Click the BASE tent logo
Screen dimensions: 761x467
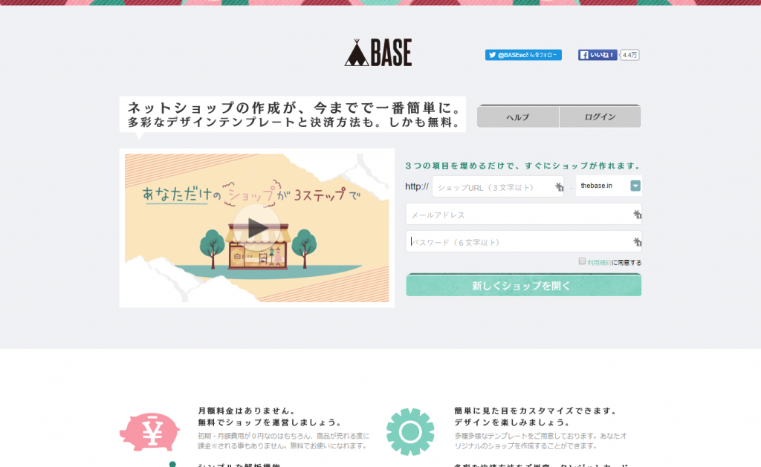tap(378, 53)
